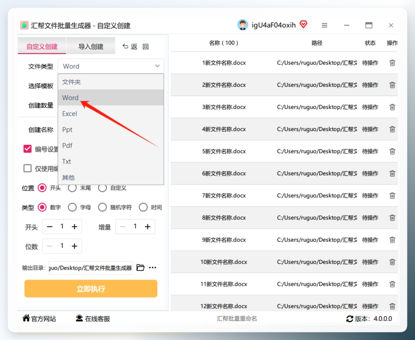Switch to 自定义创建 tab
Image resolution: width=415 pixels, height=340 pixels.
pos(42,46)
